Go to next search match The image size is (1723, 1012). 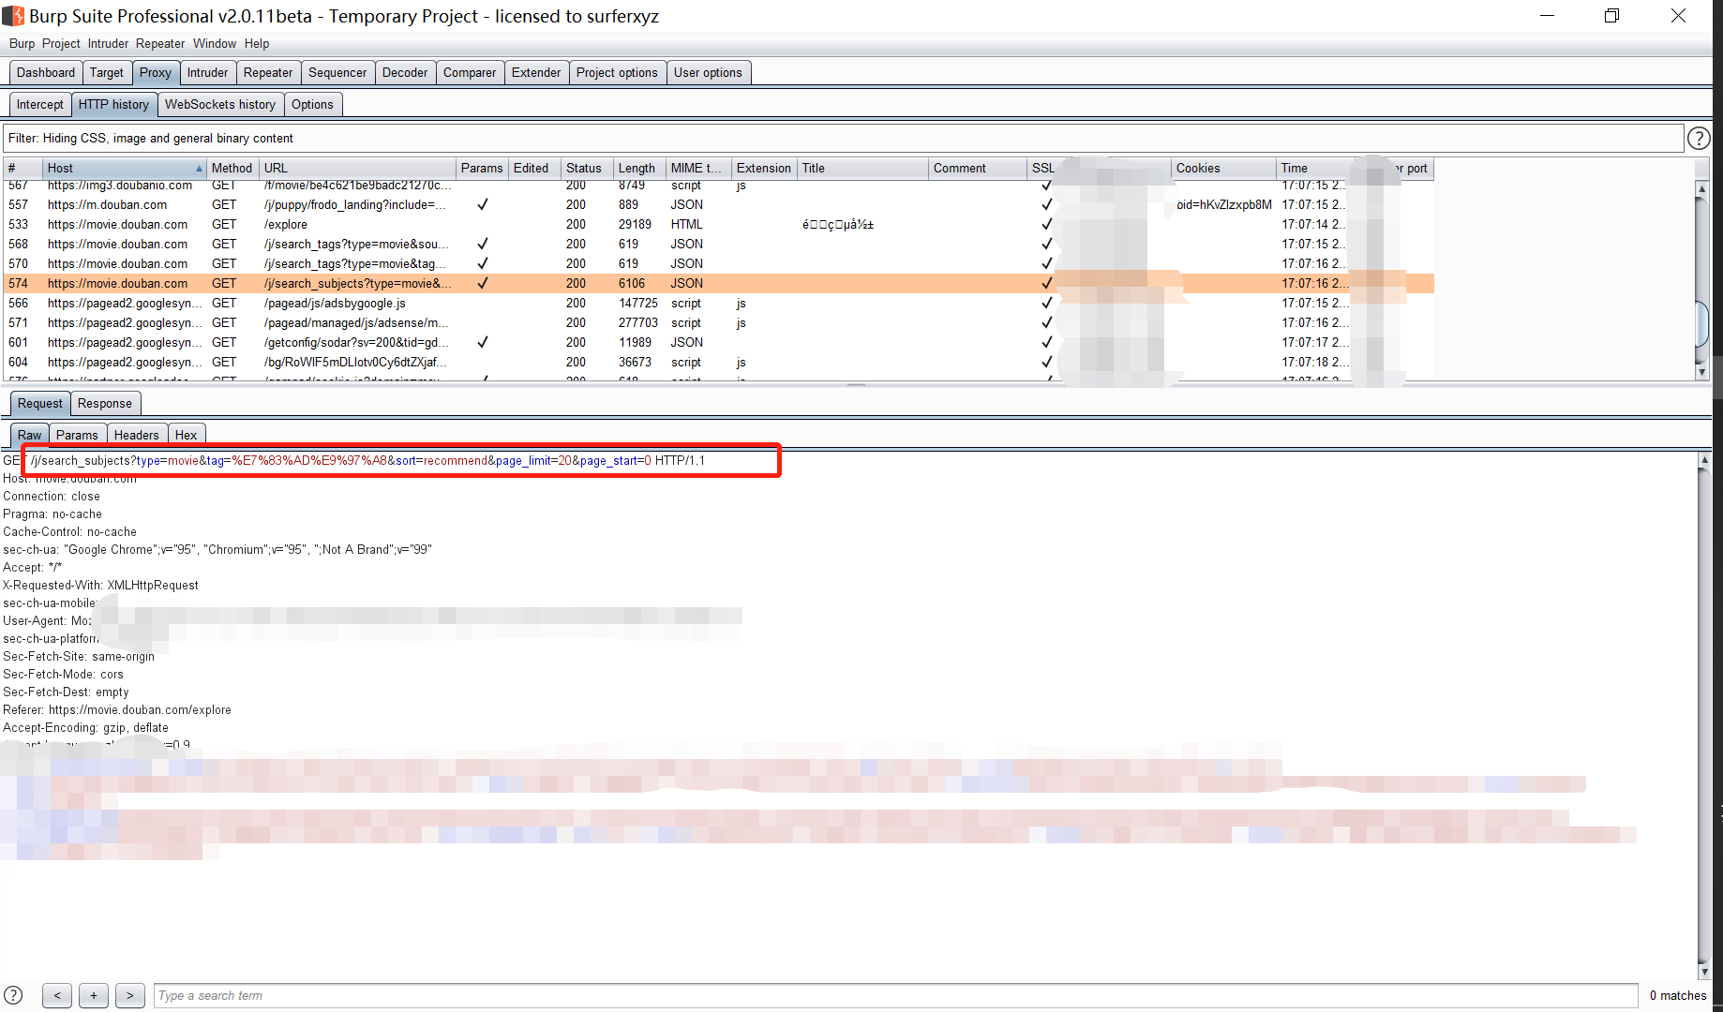click(x=130, y=995)
